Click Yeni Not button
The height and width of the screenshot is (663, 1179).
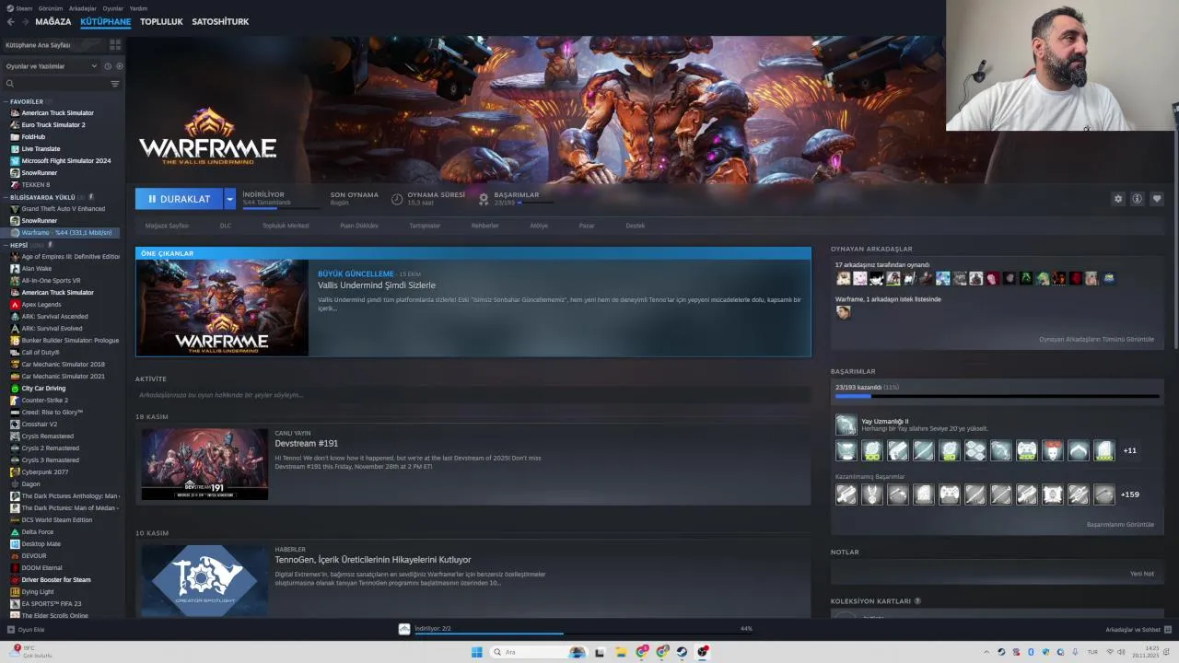point(1141,574)
